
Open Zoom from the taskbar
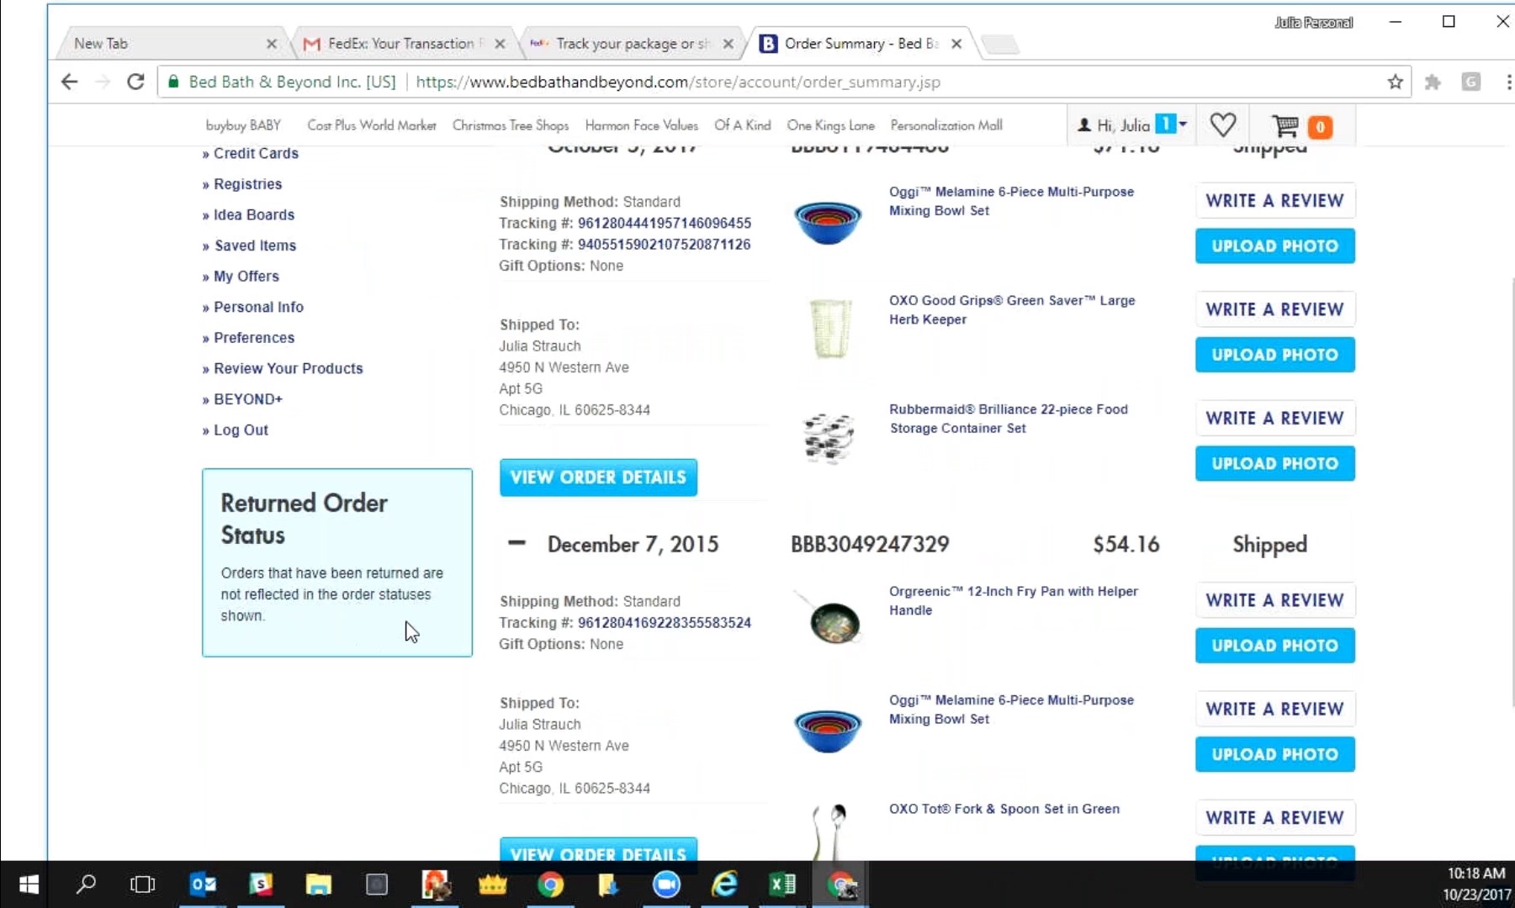point(667,884)
